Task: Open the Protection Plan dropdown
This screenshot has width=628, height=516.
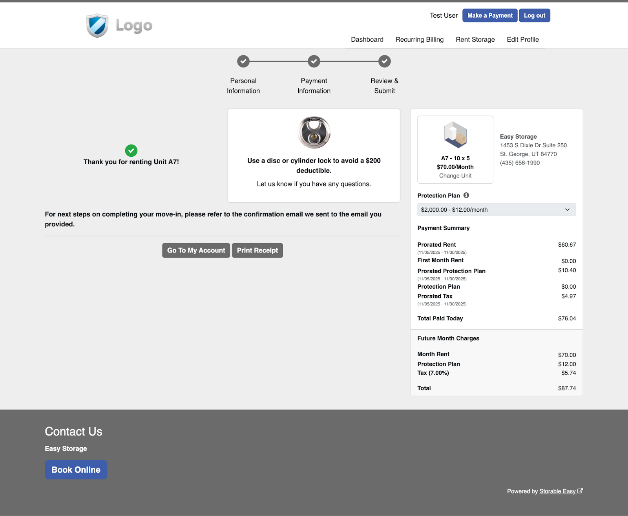Action: (496, 210)
